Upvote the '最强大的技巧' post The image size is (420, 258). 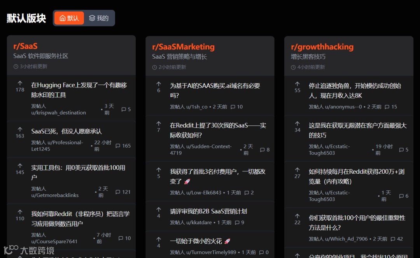297,124
